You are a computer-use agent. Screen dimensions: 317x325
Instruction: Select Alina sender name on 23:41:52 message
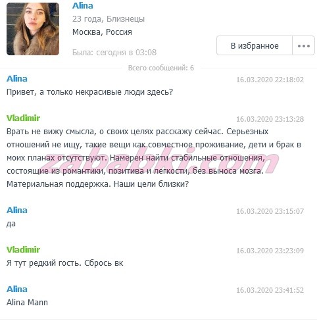pyautogui.click(x=17, y=289)
